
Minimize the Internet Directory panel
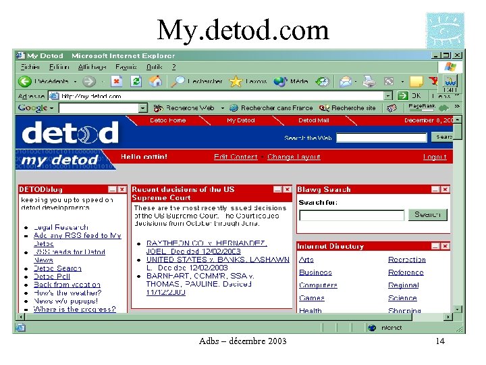tap(435, 246)
